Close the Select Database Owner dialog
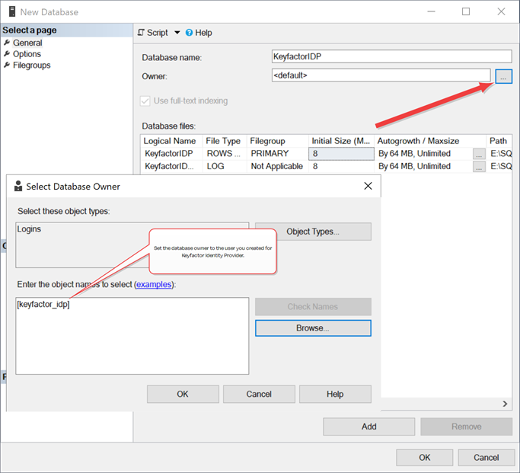Image resolution: width=520 pixels, height=473 pixels. [368, 186]
